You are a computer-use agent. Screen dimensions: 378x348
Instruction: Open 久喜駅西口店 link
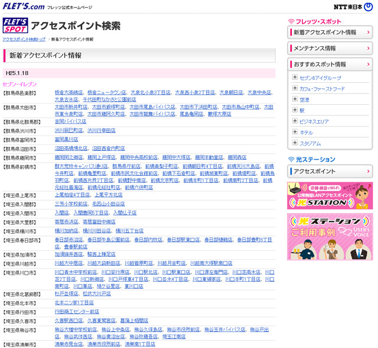pos(69,321)
